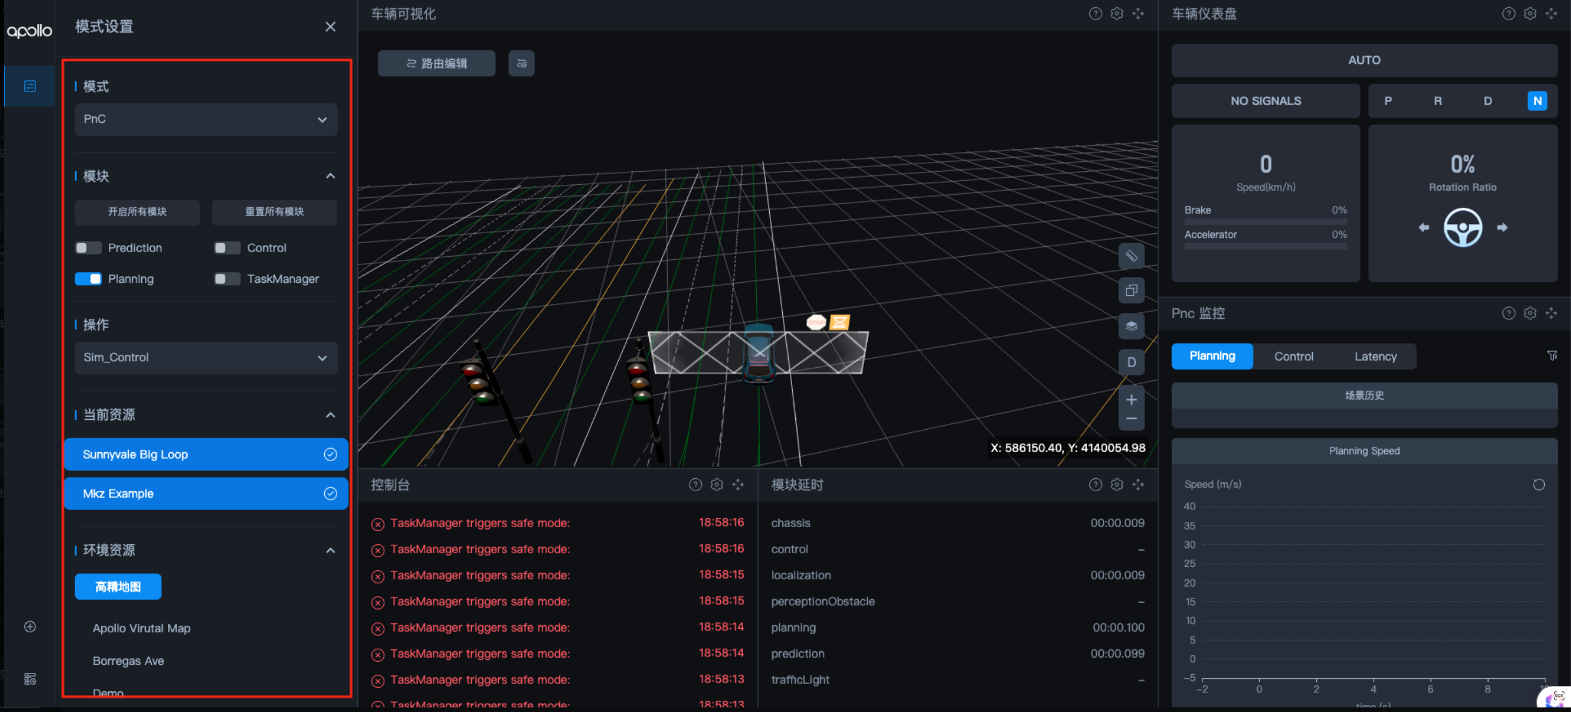Click the 开启所有模块 button
The width and height of the screenshot is (1571, 712).
coord(137,212)
